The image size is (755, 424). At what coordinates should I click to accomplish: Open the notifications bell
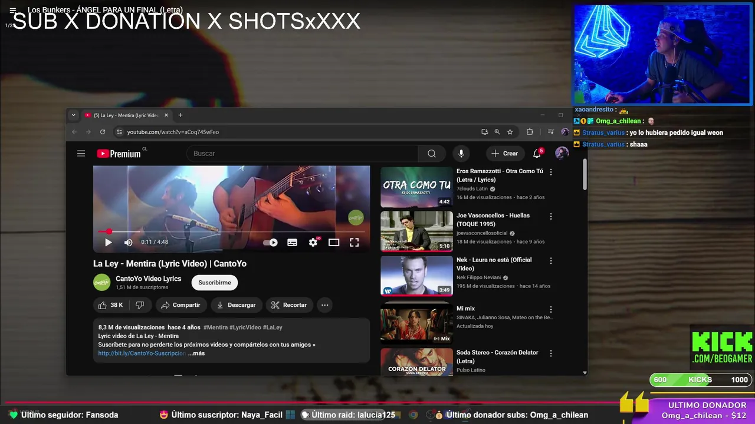click(537, 154)
